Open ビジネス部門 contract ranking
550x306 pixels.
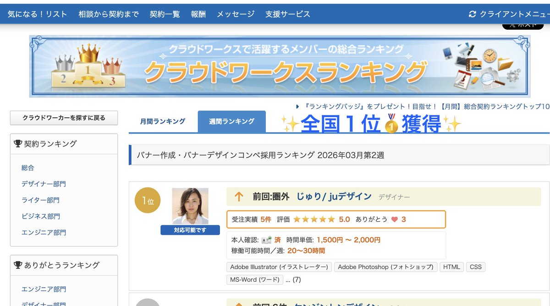[41, 216]
